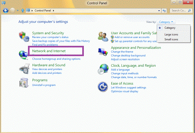Image resolution: width=195 pixels, height=133 pixels.
Task: Click Review your computer's status
Action: tap(50, 37)
